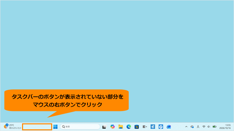Launch Copilot from the taskbar

113,127
